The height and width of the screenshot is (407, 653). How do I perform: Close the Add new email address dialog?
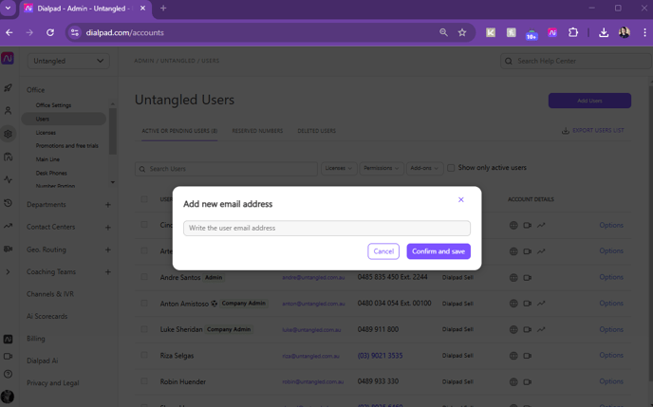click(x=461, y=200)
